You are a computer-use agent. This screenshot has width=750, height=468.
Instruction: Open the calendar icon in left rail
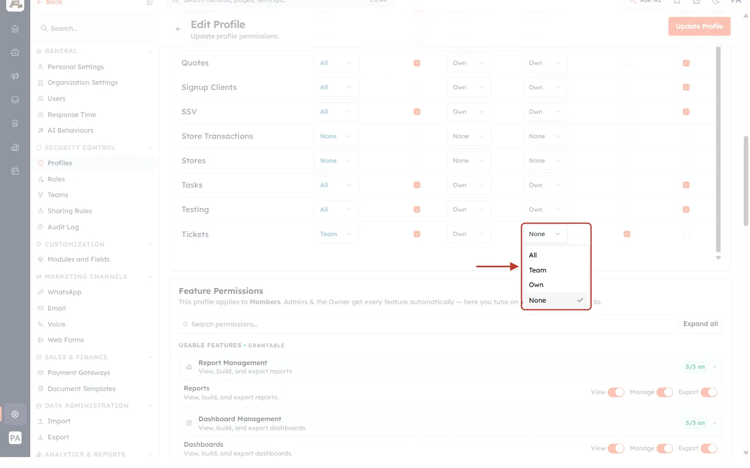(x=15, y=171)
